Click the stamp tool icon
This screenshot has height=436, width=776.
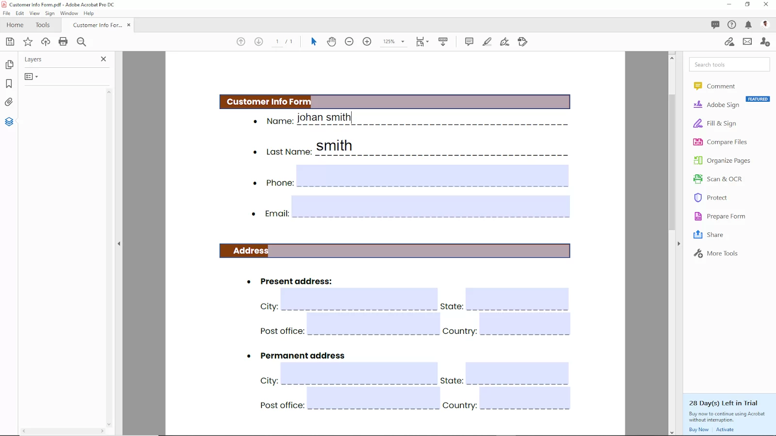[523, 42]
